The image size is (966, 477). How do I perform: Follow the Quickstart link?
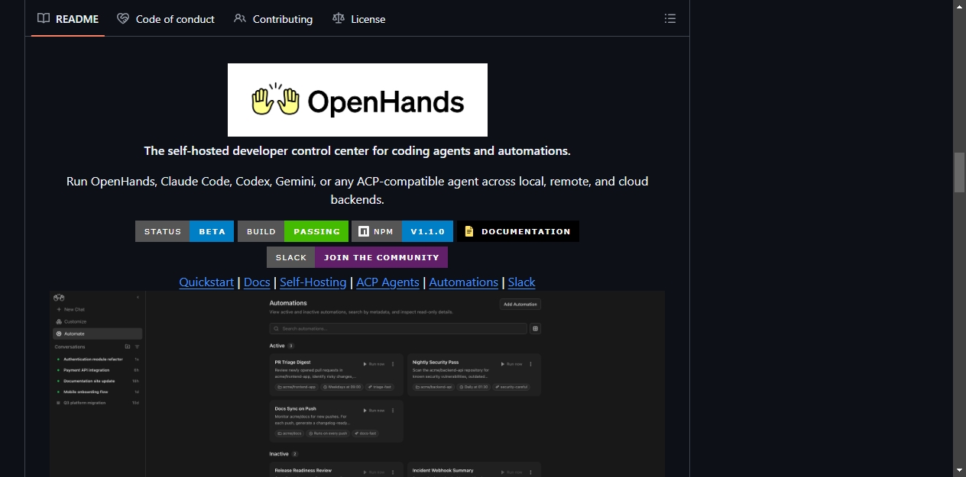point(206,282)
